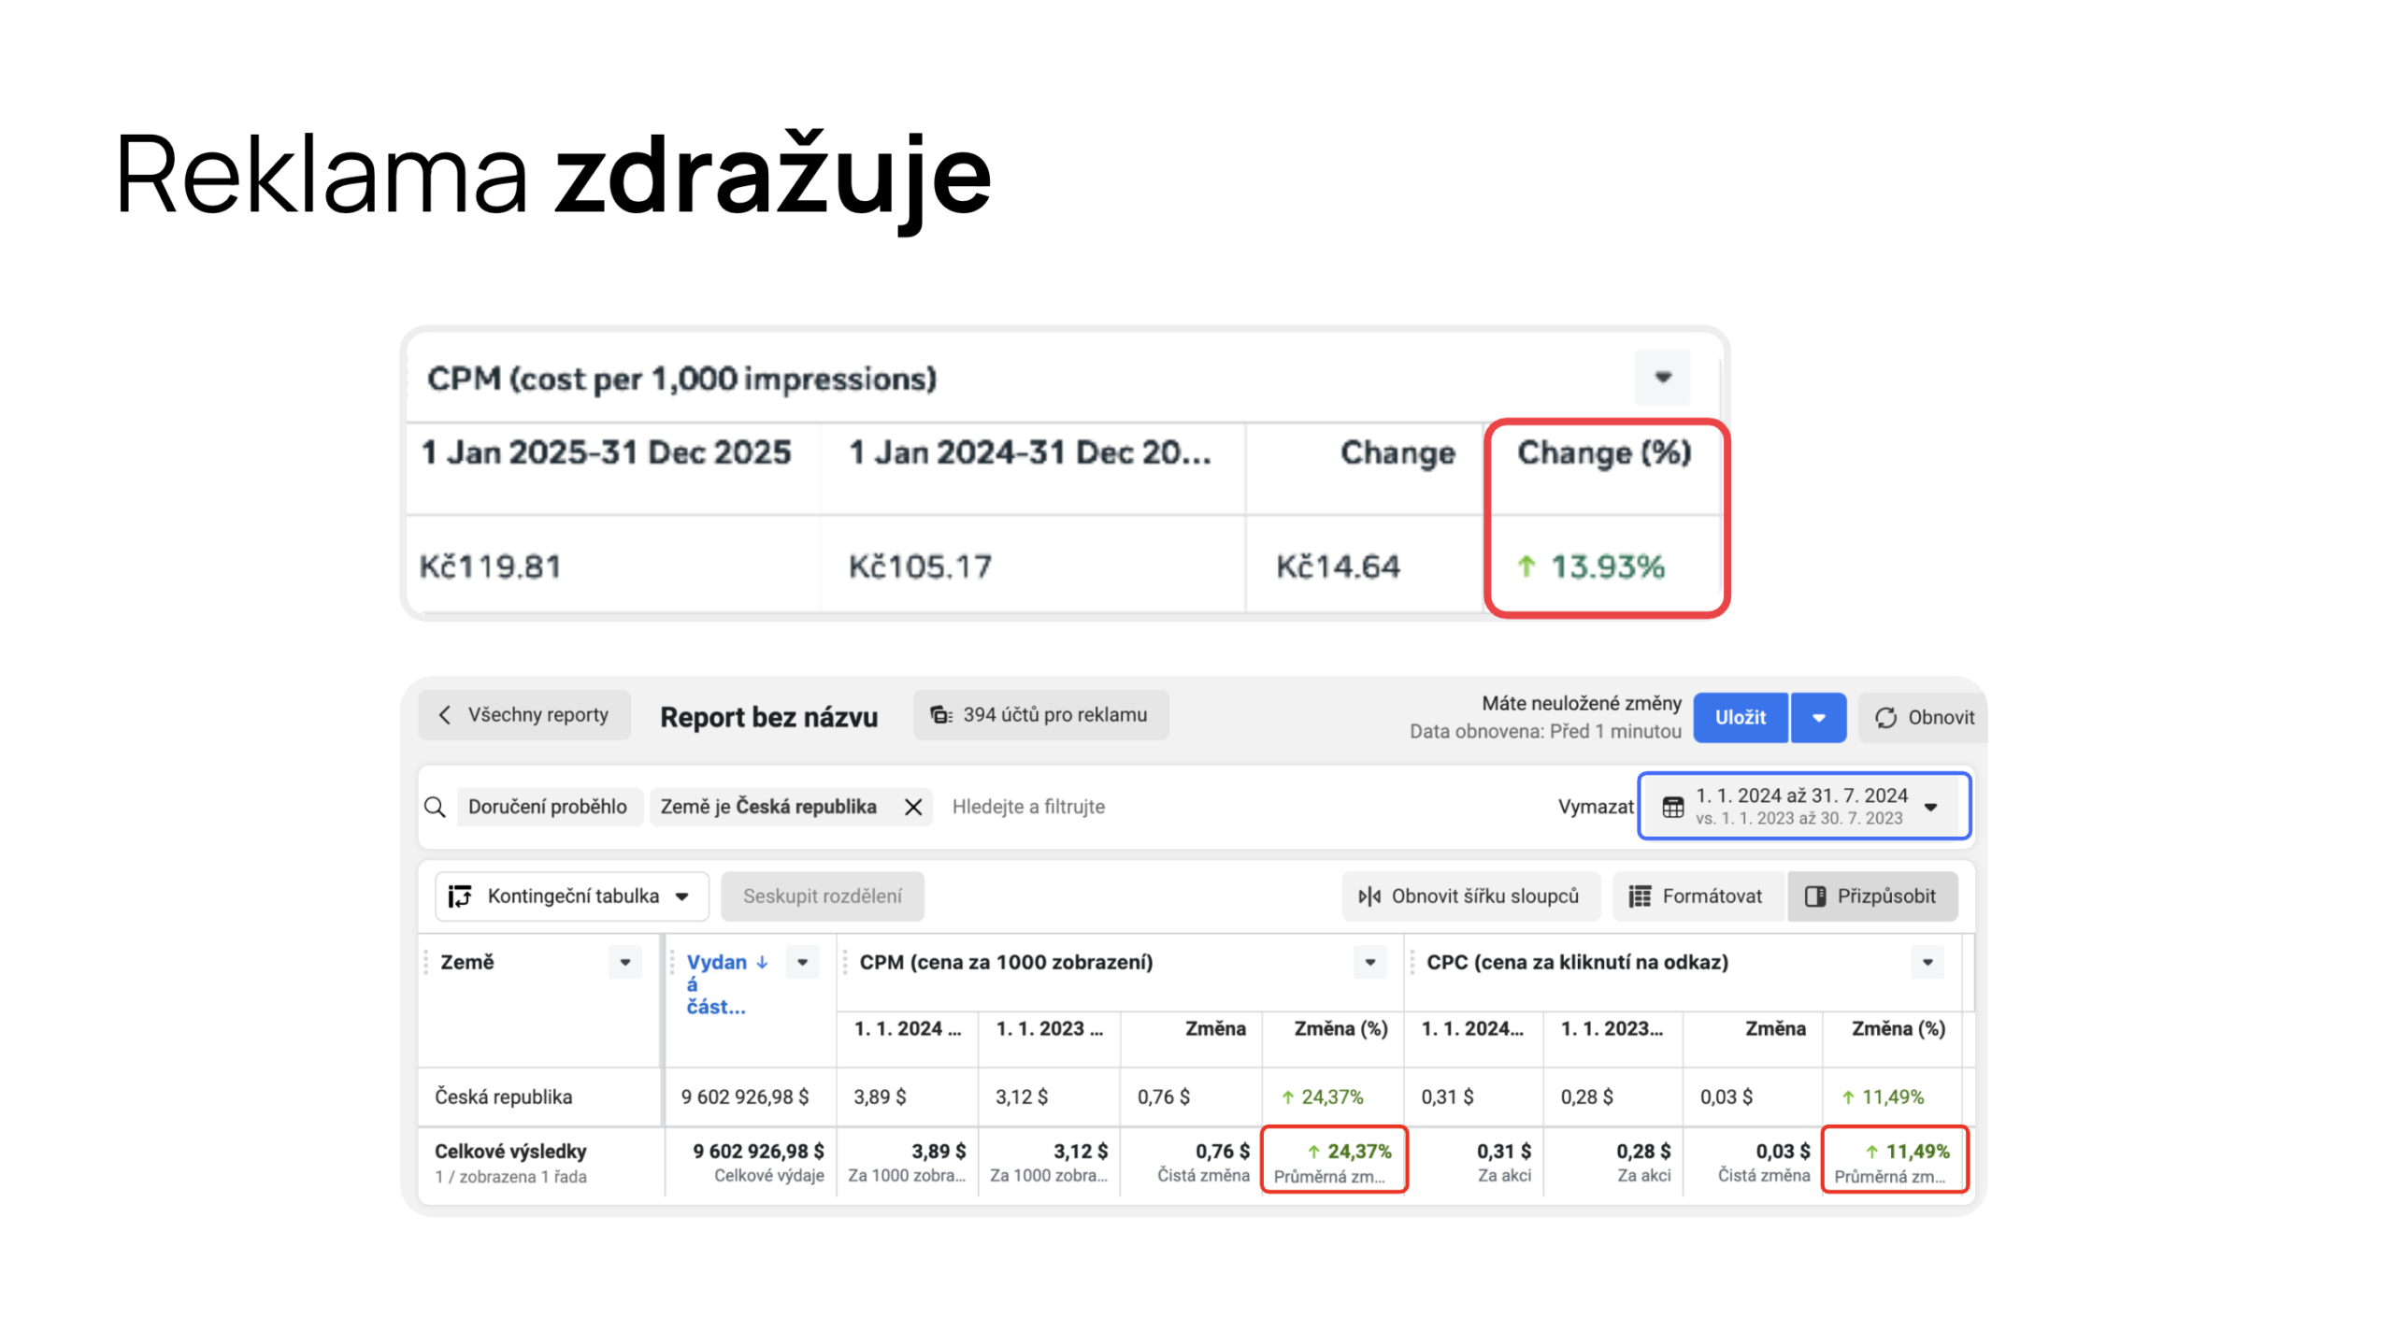Open CPM (cena za 1000 zobrazení) column dropdown

coord(1369,963)
